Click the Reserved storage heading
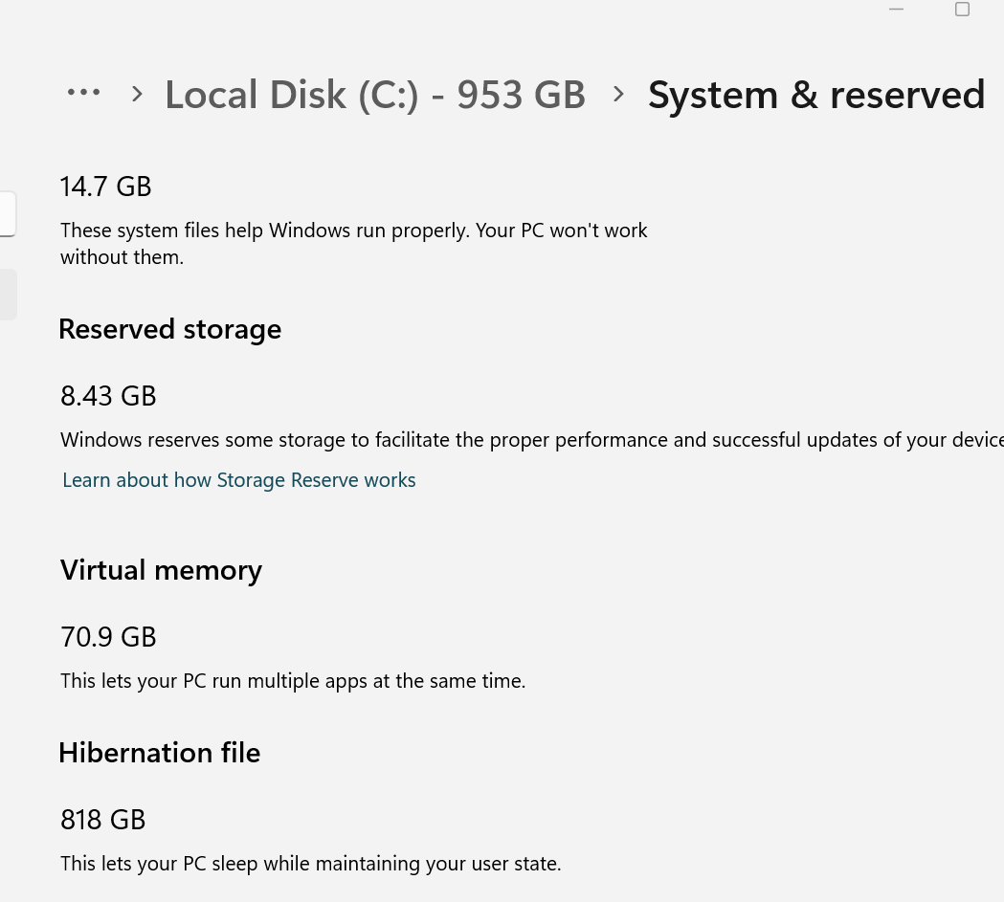Viewport: 1004px width, 902px height. pyautogui.click(x=169, y=329)
